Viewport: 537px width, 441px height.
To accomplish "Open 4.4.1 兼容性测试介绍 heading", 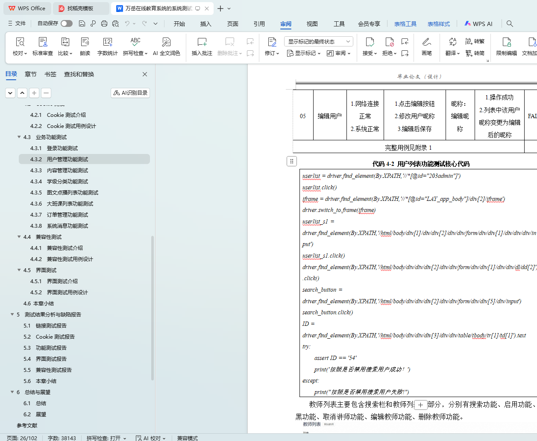I will pos(65,248).
